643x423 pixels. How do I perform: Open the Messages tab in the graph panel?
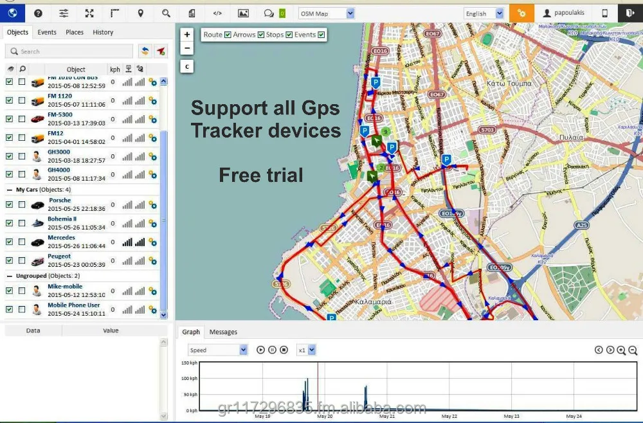click(x=223, y=332)
